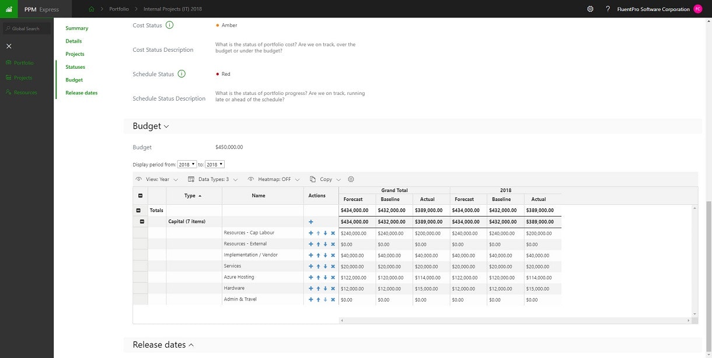Move the Hardware row up
Viewport: 712px width, 358px height.
318,289
